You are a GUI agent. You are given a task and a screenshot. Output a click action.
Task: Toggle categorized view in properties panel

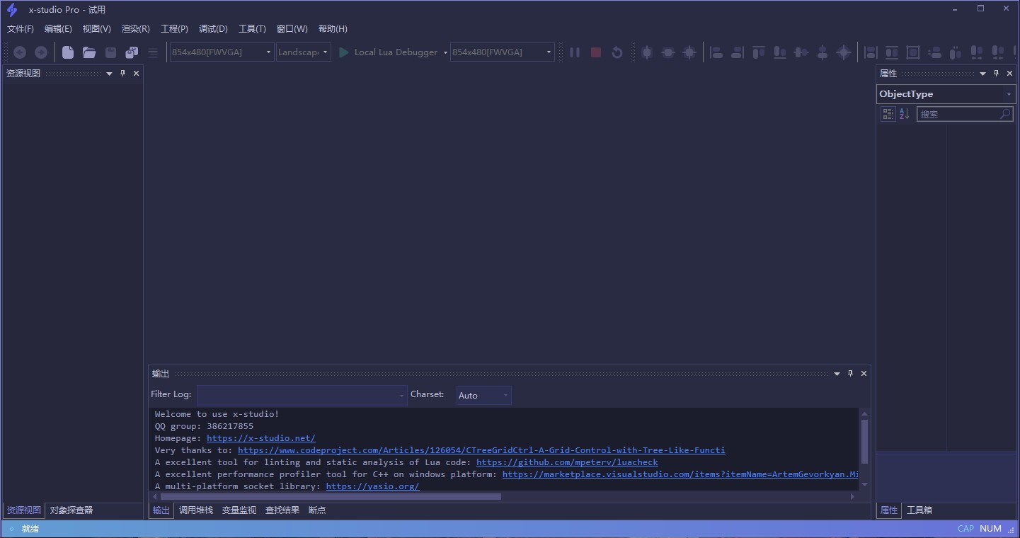tap(888, 114)
